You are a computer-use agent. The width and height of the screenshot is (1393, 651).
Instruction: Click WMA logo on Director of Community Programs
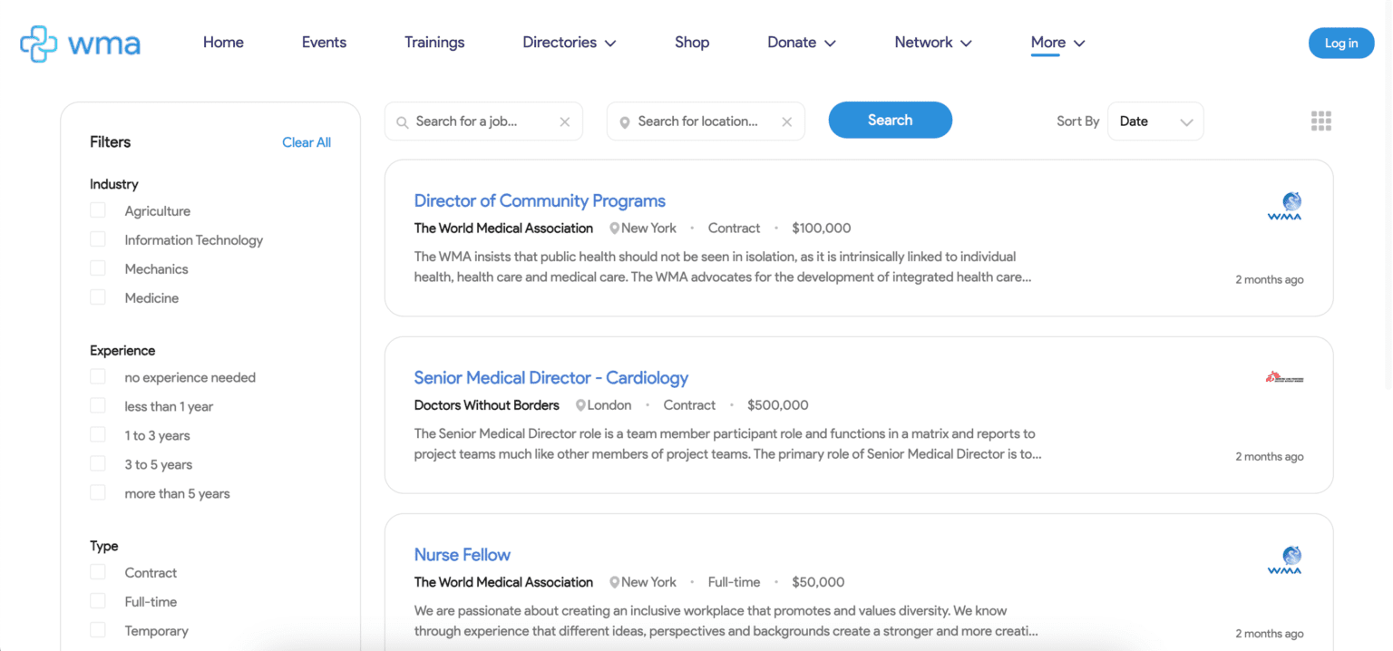1284,206
